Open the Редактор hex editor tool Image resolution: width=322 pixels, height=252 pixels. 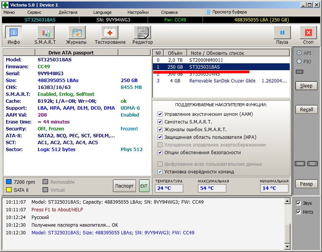point(142,33)
